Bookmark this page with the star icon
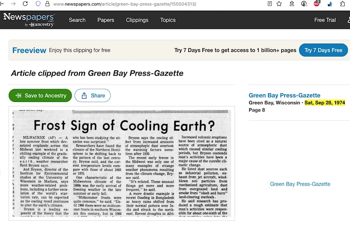The height and width of the screenshot is (228, 350). pyautogui.click(x=279, y=4)
